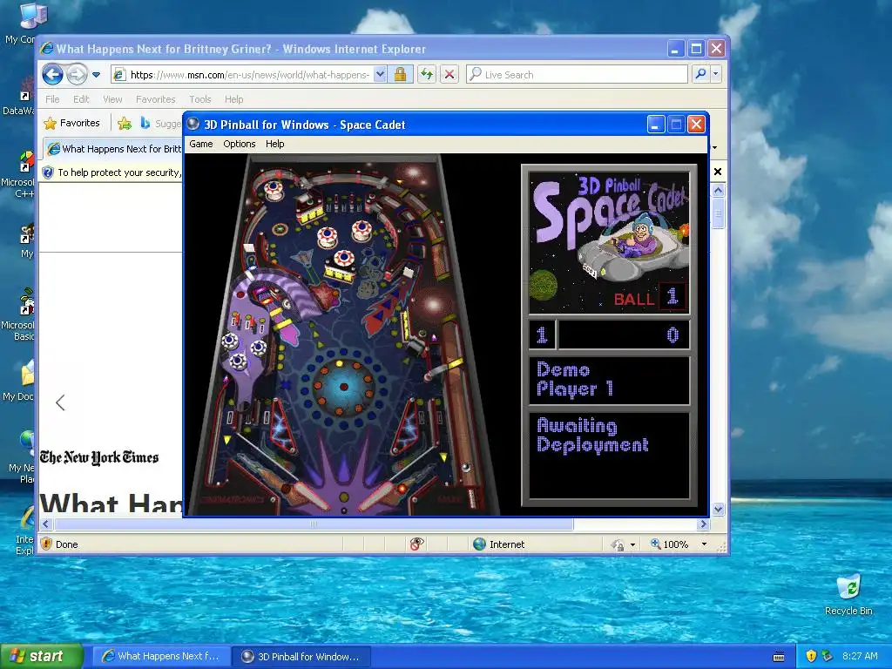Click the Awaiting Deployment message panel
The height and width of the screenshot is (669, 892).
pyautogui.click(x=609, y=455)
